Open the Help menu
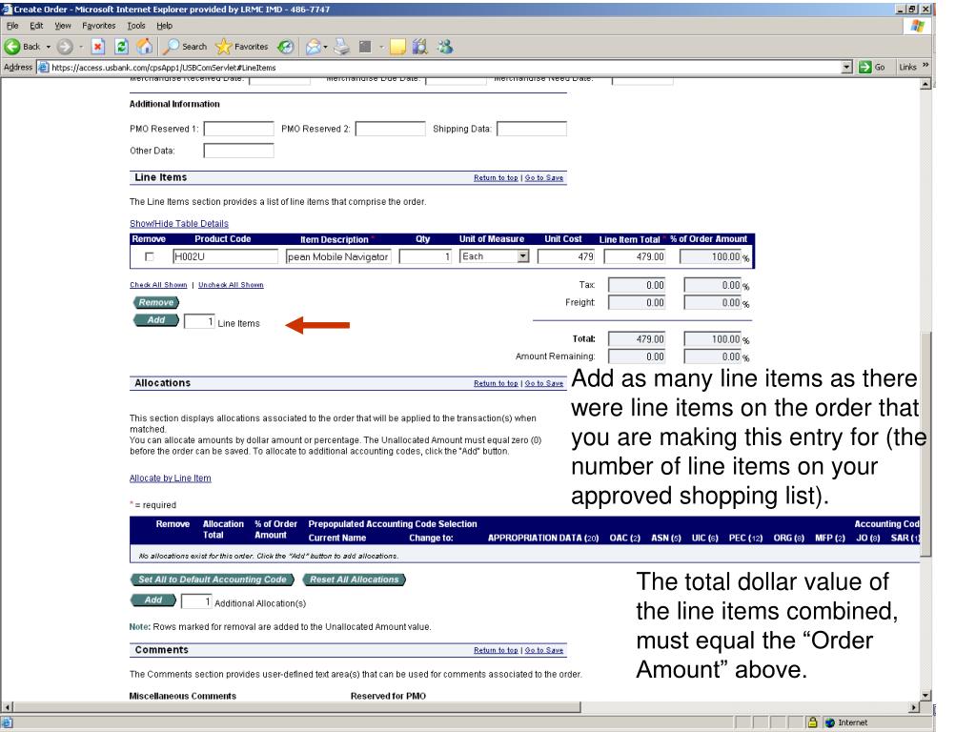The height and width of the screenshot is (732, 976). 164,26
